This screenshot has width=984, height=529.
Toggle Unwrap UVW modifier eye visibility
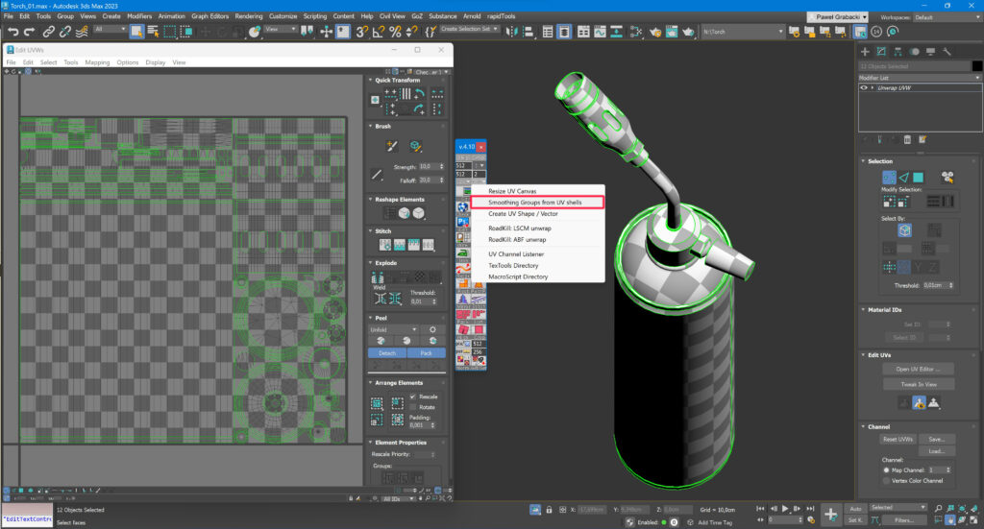coord(864,87)
